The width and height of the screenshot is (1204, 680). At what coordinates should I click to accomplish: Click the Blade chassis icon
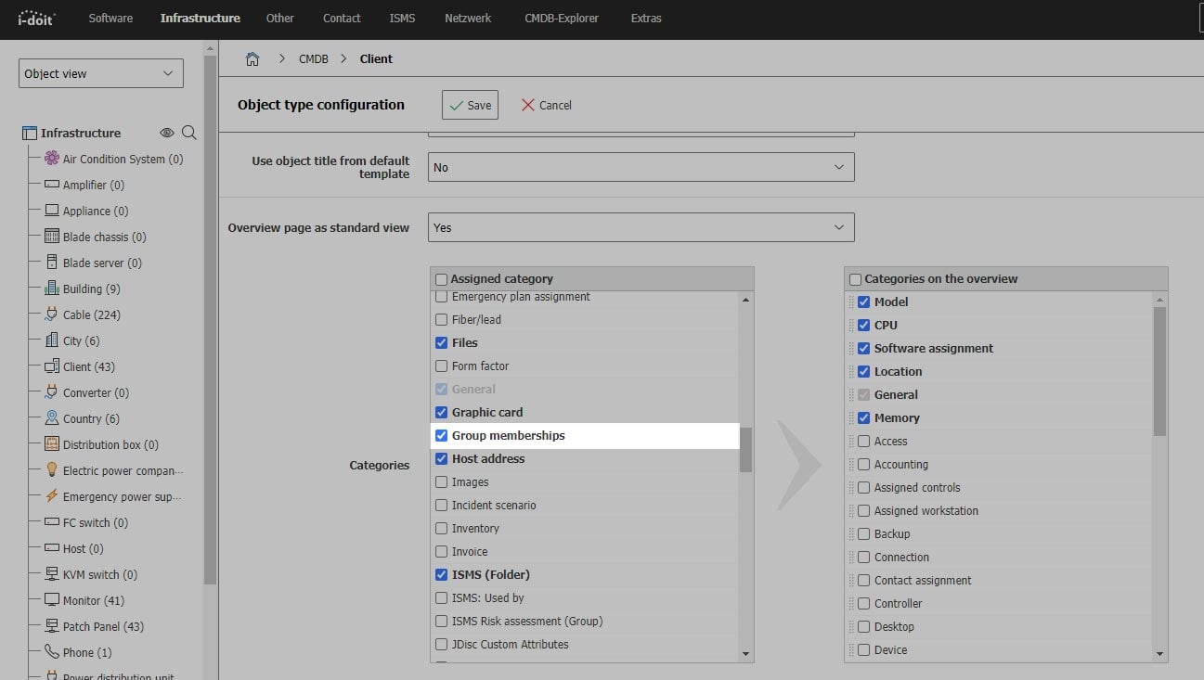50,237
